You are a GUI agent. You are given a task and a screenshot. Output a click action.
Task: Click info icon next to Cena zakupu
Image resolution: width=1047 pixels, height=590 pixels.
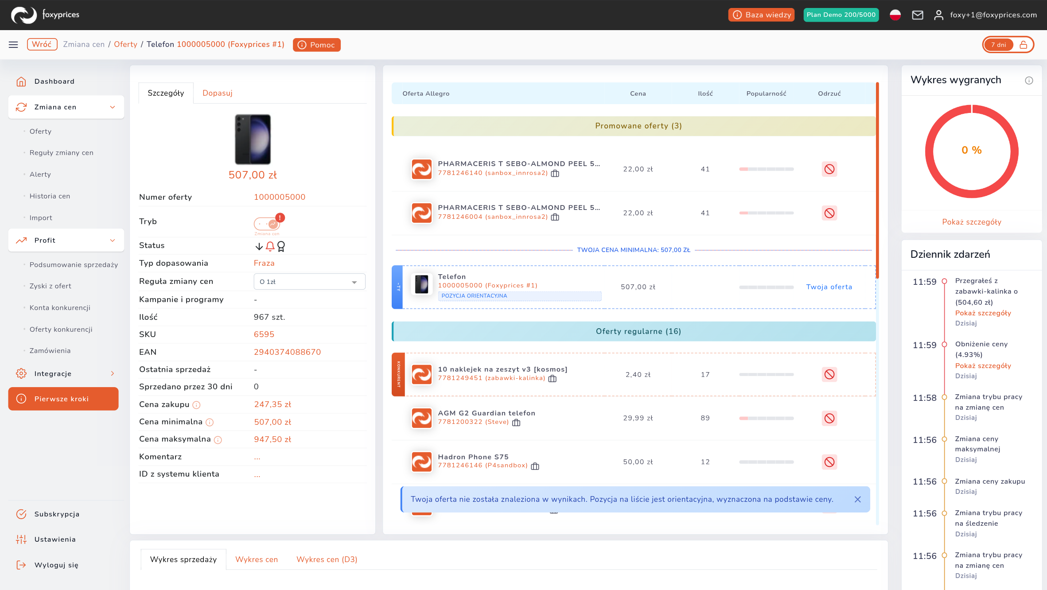196,405
